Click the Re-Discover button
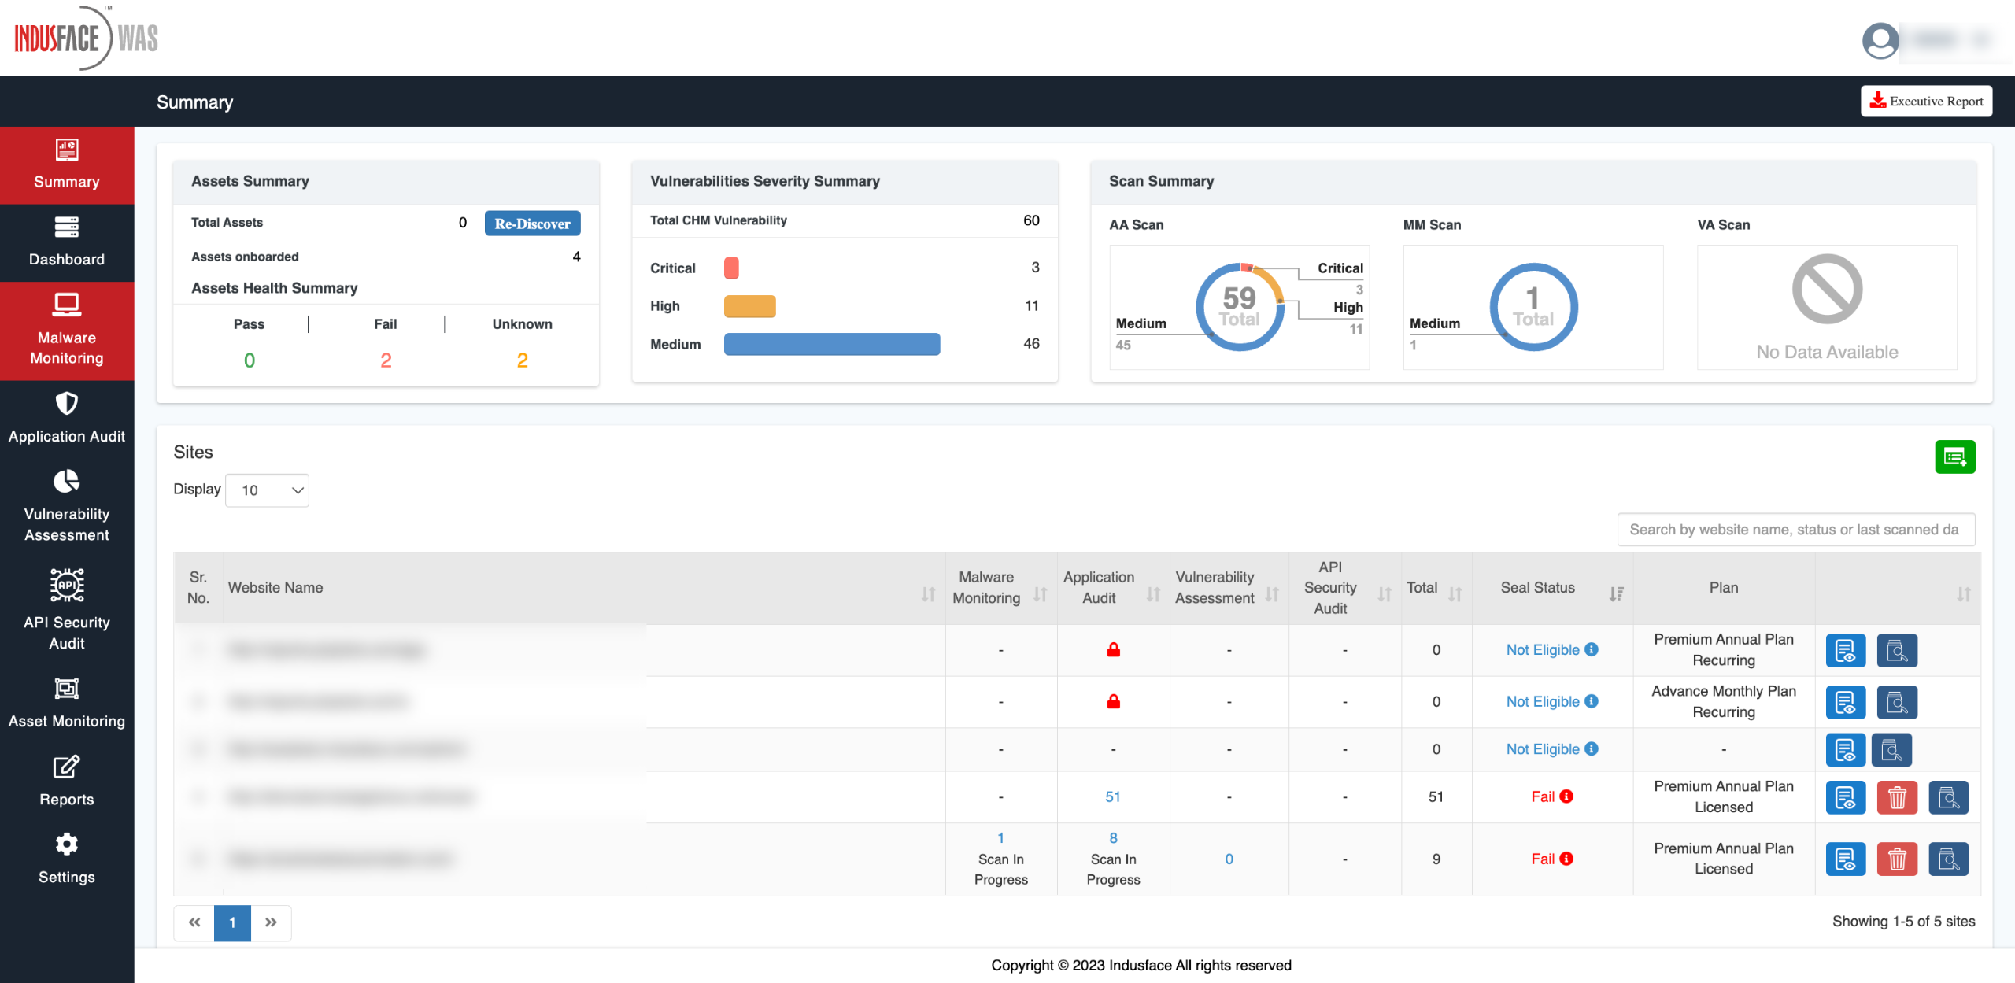This screenshot has width=2015, height=983. [532, 224]
